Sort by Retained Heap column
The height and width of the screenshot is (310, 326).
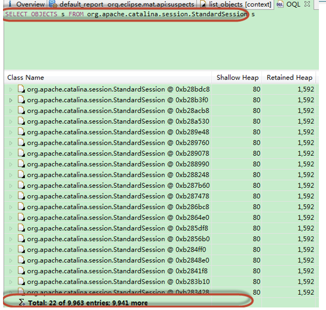click(290, 78)
